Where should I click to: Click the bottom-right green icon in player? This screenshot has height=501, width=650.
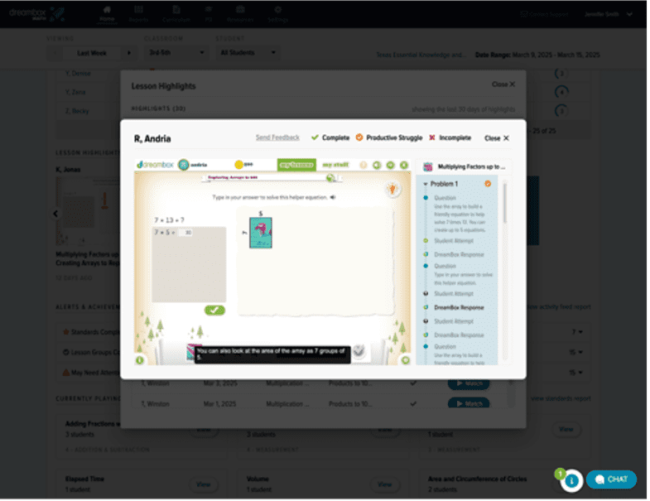tap(406, 360)
